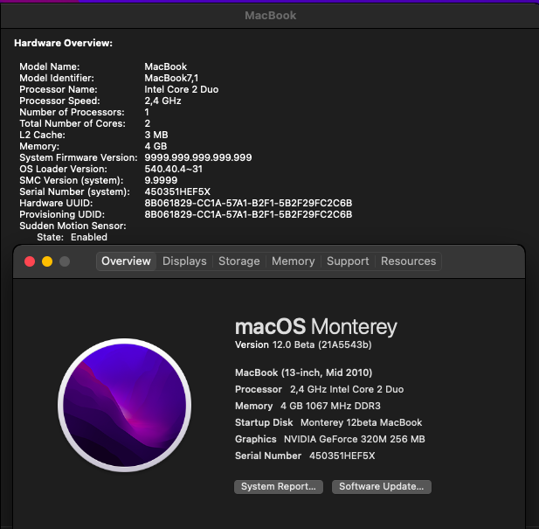
Task: Click 'Version 12.0 Beta (21A5543b)' text
Action: click(x=303, y=345)
